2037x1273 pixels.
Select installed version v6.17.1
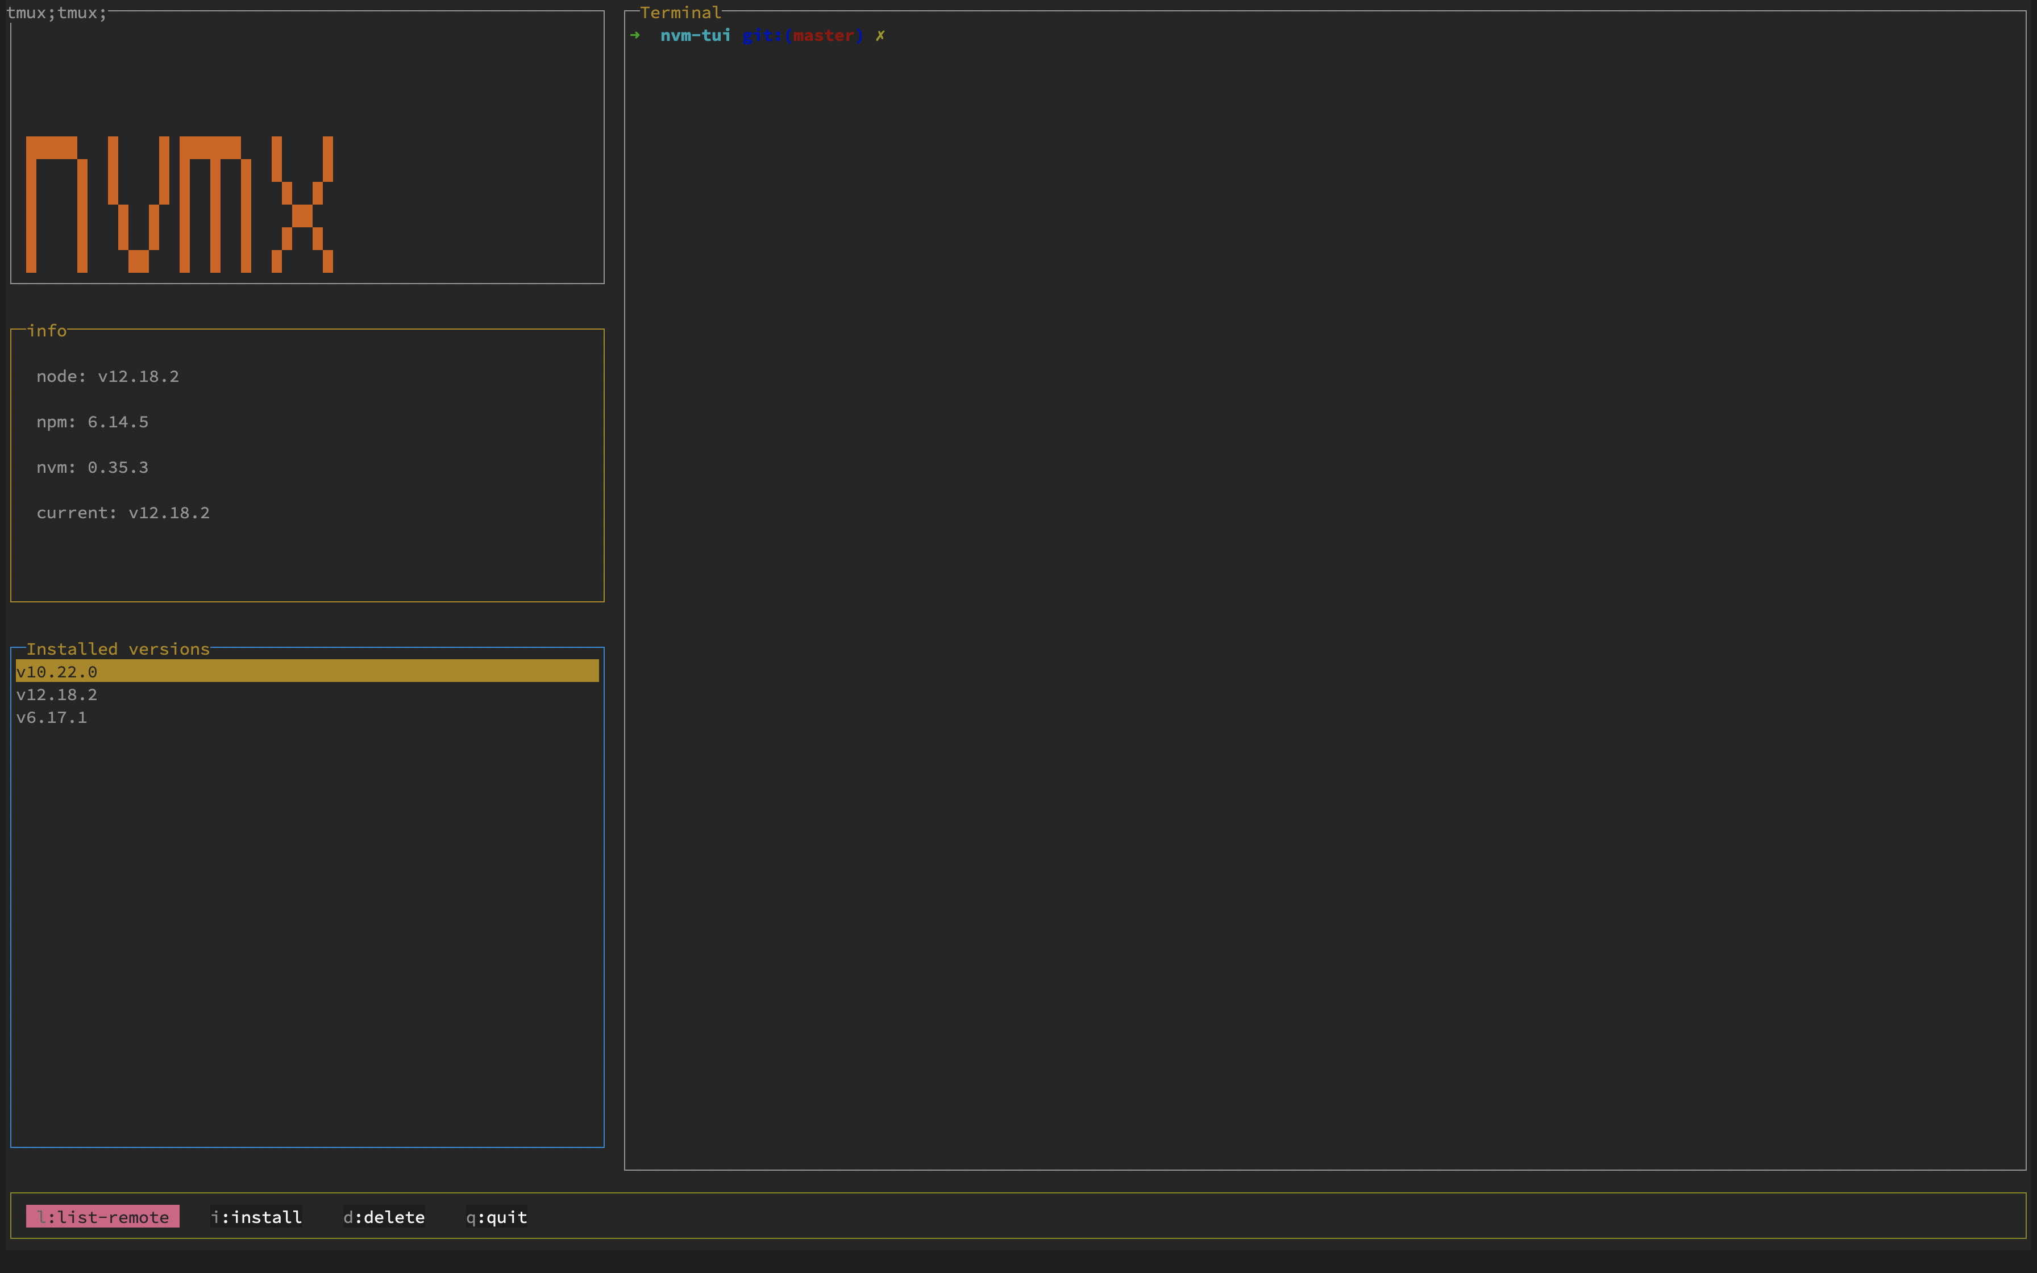[x=52, y=717]
